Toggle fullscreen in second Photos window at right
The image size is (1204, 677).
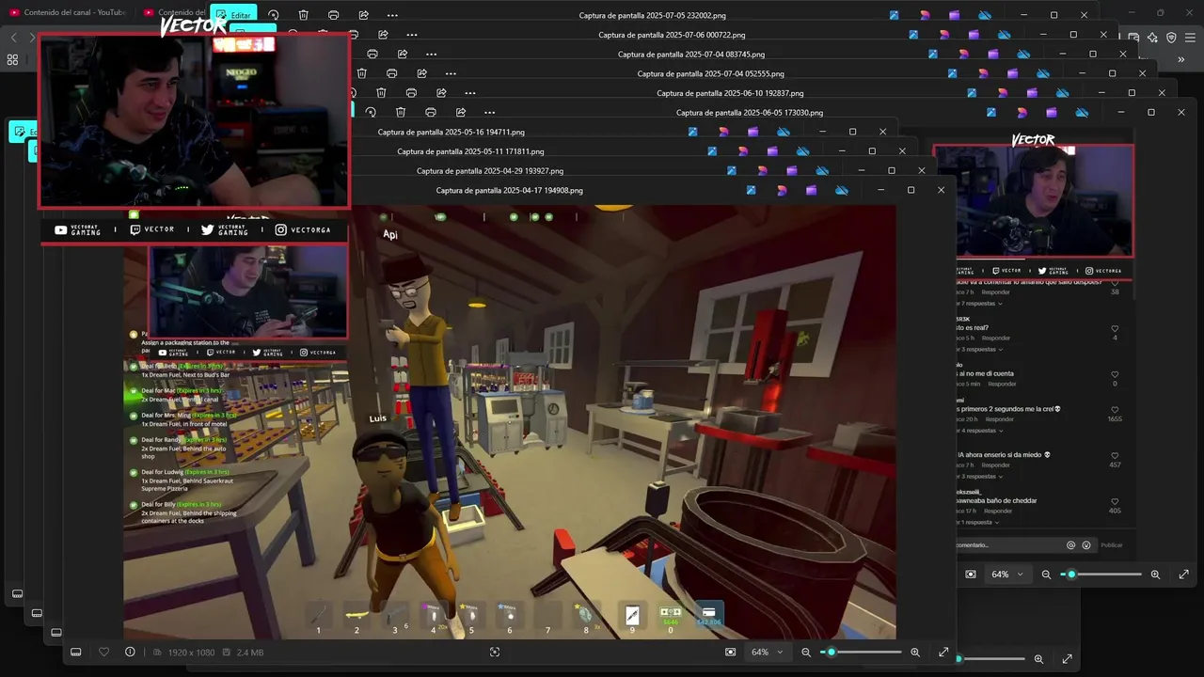[x=1183, y=575]
